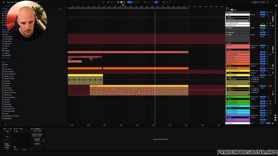Viewport: 278px width, 156px height.
Task: Open the Audio Effects browser category
Action: tap(8, 39)
